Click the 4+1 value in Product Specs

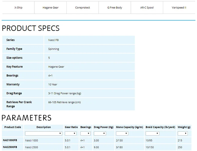click(x=50, y=75)
